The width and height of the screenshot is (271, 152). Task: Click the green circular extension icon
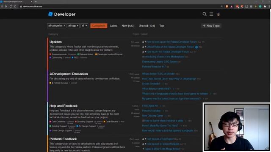pyautogui.click(x=260, y=6)
